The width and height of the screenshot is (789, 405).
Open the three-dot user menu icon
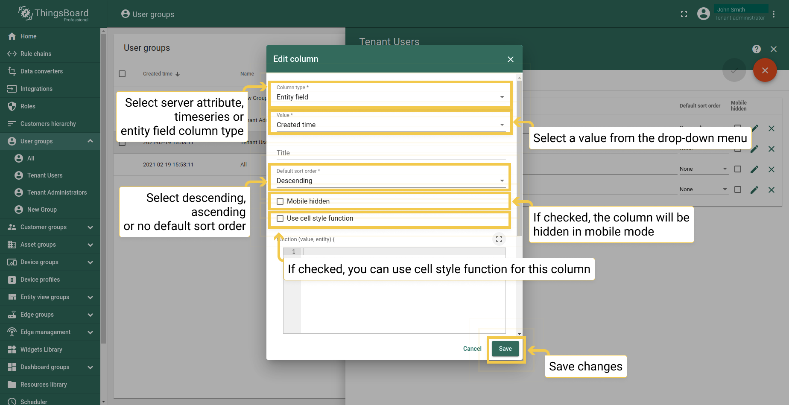coord(774,14)
